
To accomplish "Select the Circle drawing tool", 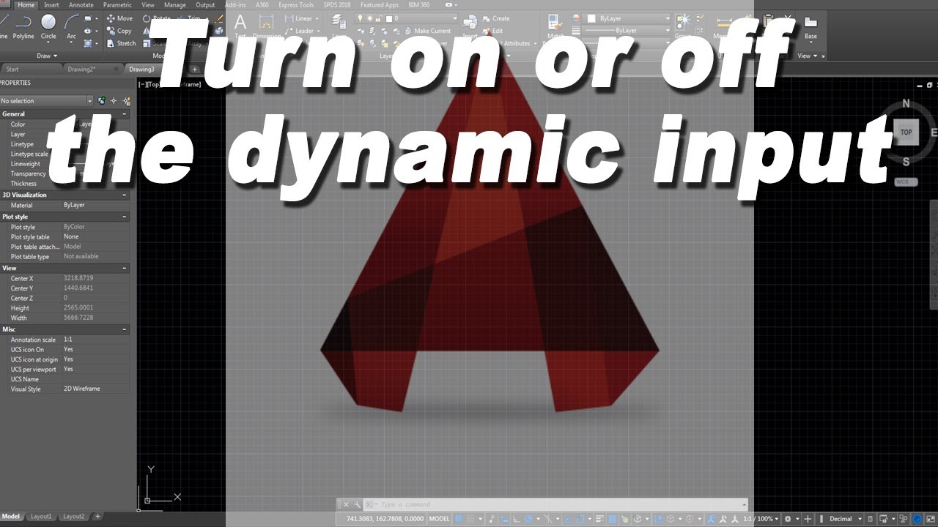I will [48, 27].
